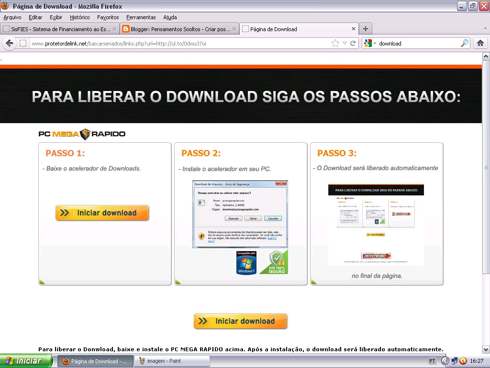Open the URL history dropdown arrow
This screenshot has width=490, height=368.
(x=345, y=44)
